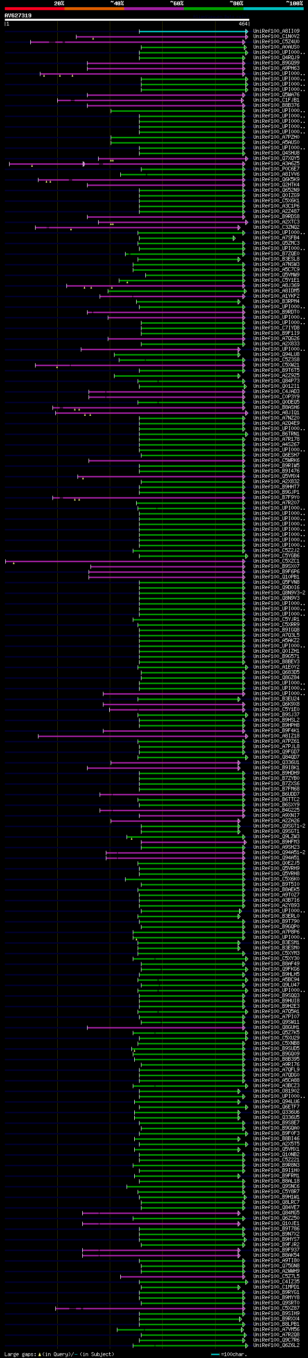Open hit UniRef100_A3A6Z5
This screenshot has width=308, height=1358.
276,164
